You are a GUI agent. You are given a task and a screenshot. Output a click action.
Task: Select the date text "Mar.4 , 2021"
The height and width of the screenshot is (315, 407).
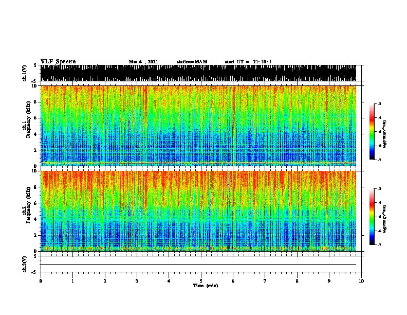pyautogui.click(x=143, y=62)
